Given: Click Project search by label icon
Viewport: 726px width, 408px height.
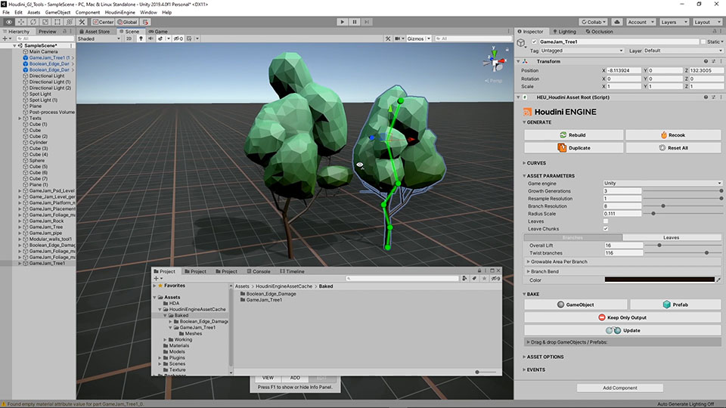Looking at the screenshot, I should [475, 279].
